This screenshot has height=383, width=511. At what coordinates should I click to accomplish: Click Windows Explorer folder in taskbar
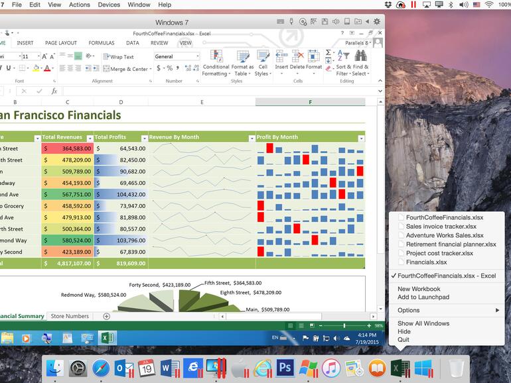7,338
